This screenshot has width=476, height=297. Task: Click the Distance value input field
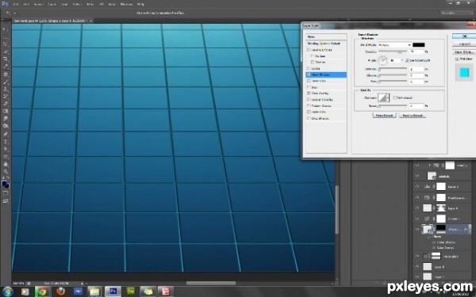(416, 70)
